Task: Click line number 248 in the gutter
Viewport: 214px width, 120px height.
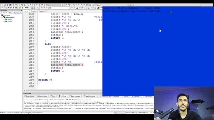Action: [31, 44]
